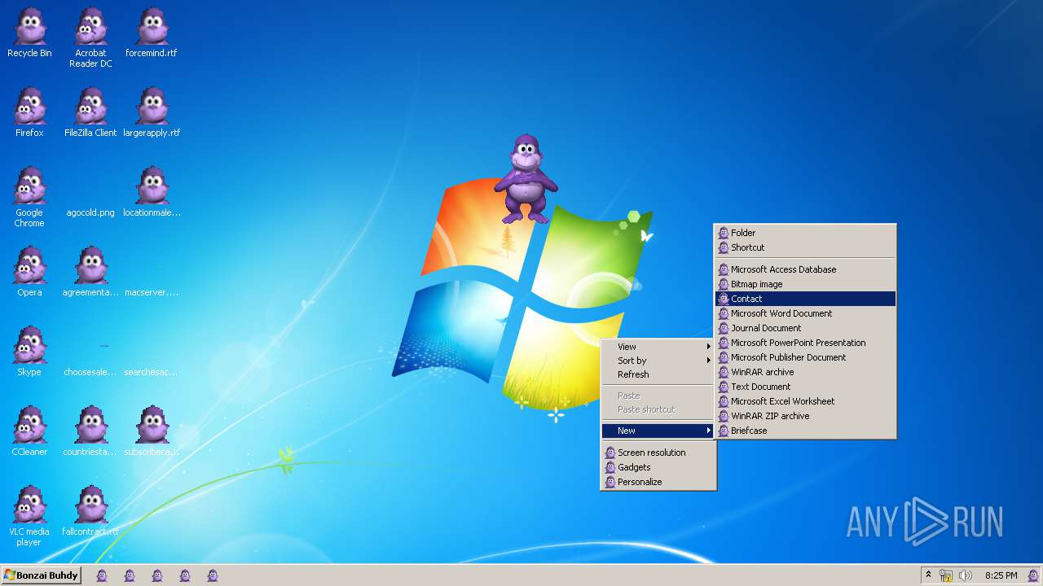
Task: Click the Skype desktop shortcut
Action: 29,352
